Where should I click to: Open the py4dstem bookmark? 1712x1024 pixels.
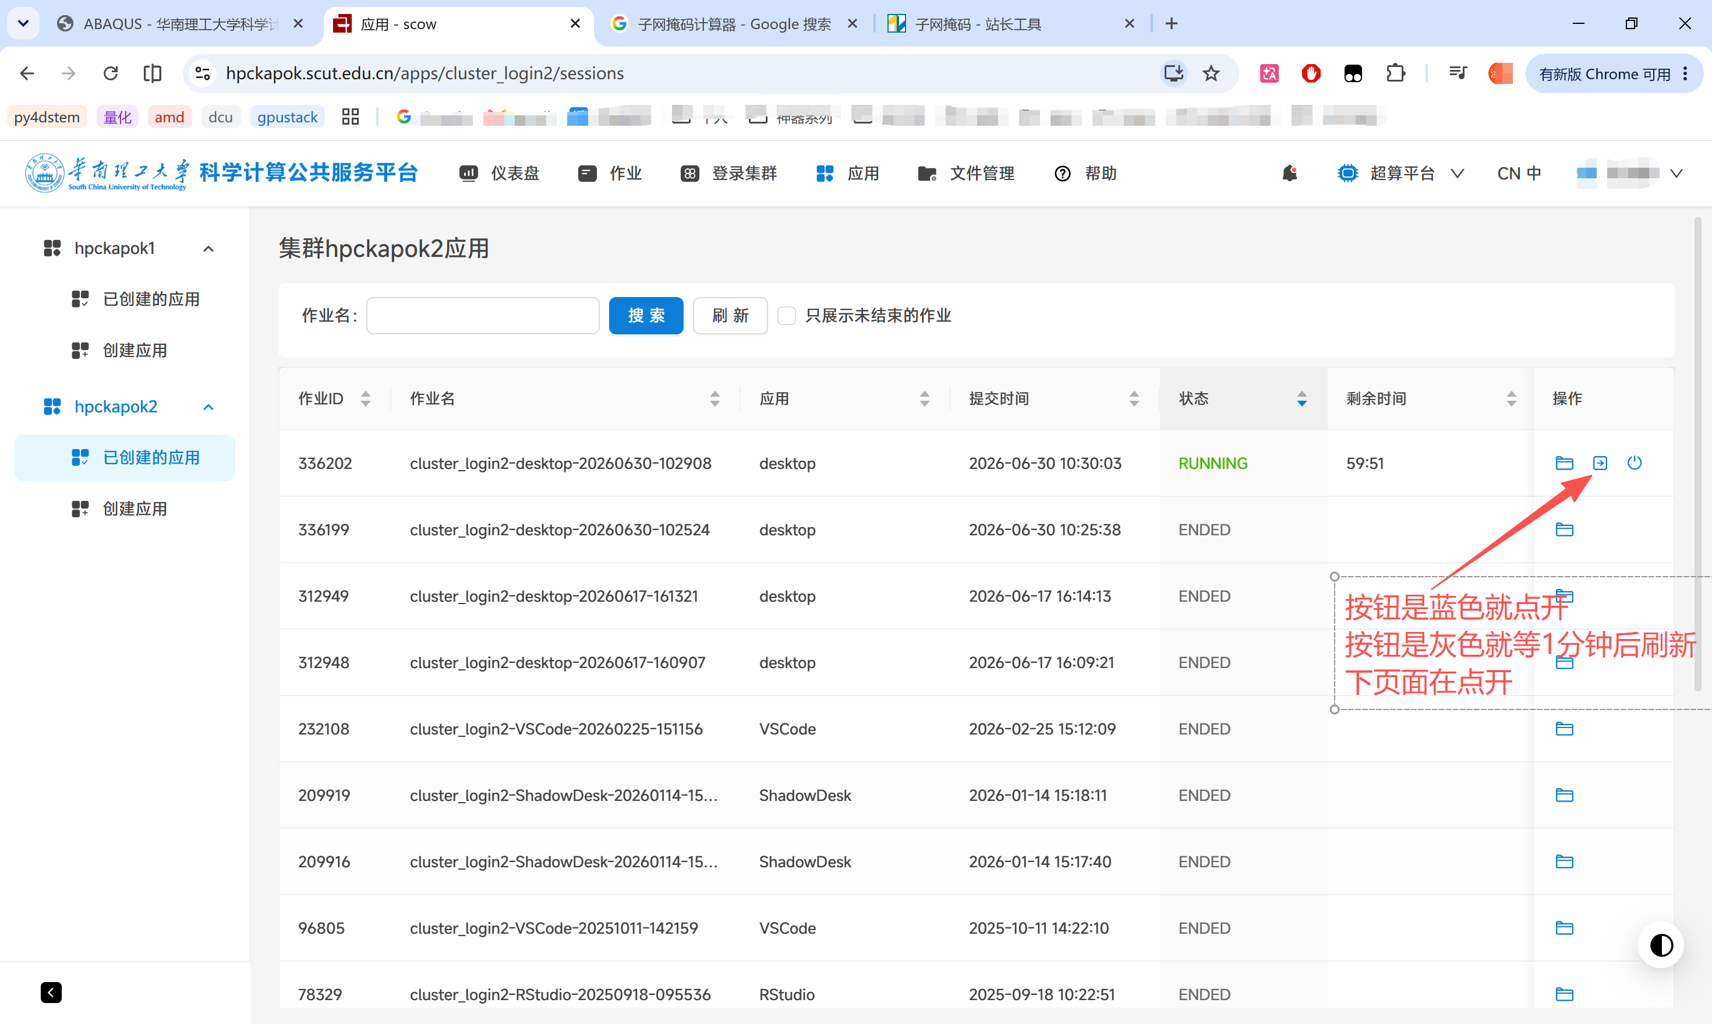coord(47,116)
